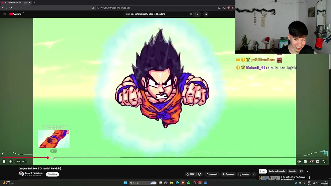331x186 pixels.
Task: Run search with magnifier button
Action: click(x=197, y=14)
